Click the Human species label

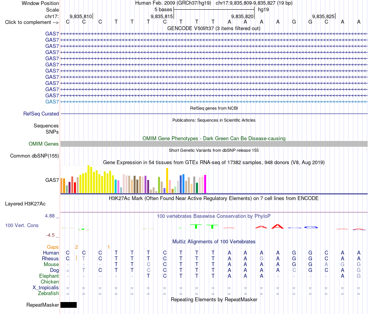[51, 253]
